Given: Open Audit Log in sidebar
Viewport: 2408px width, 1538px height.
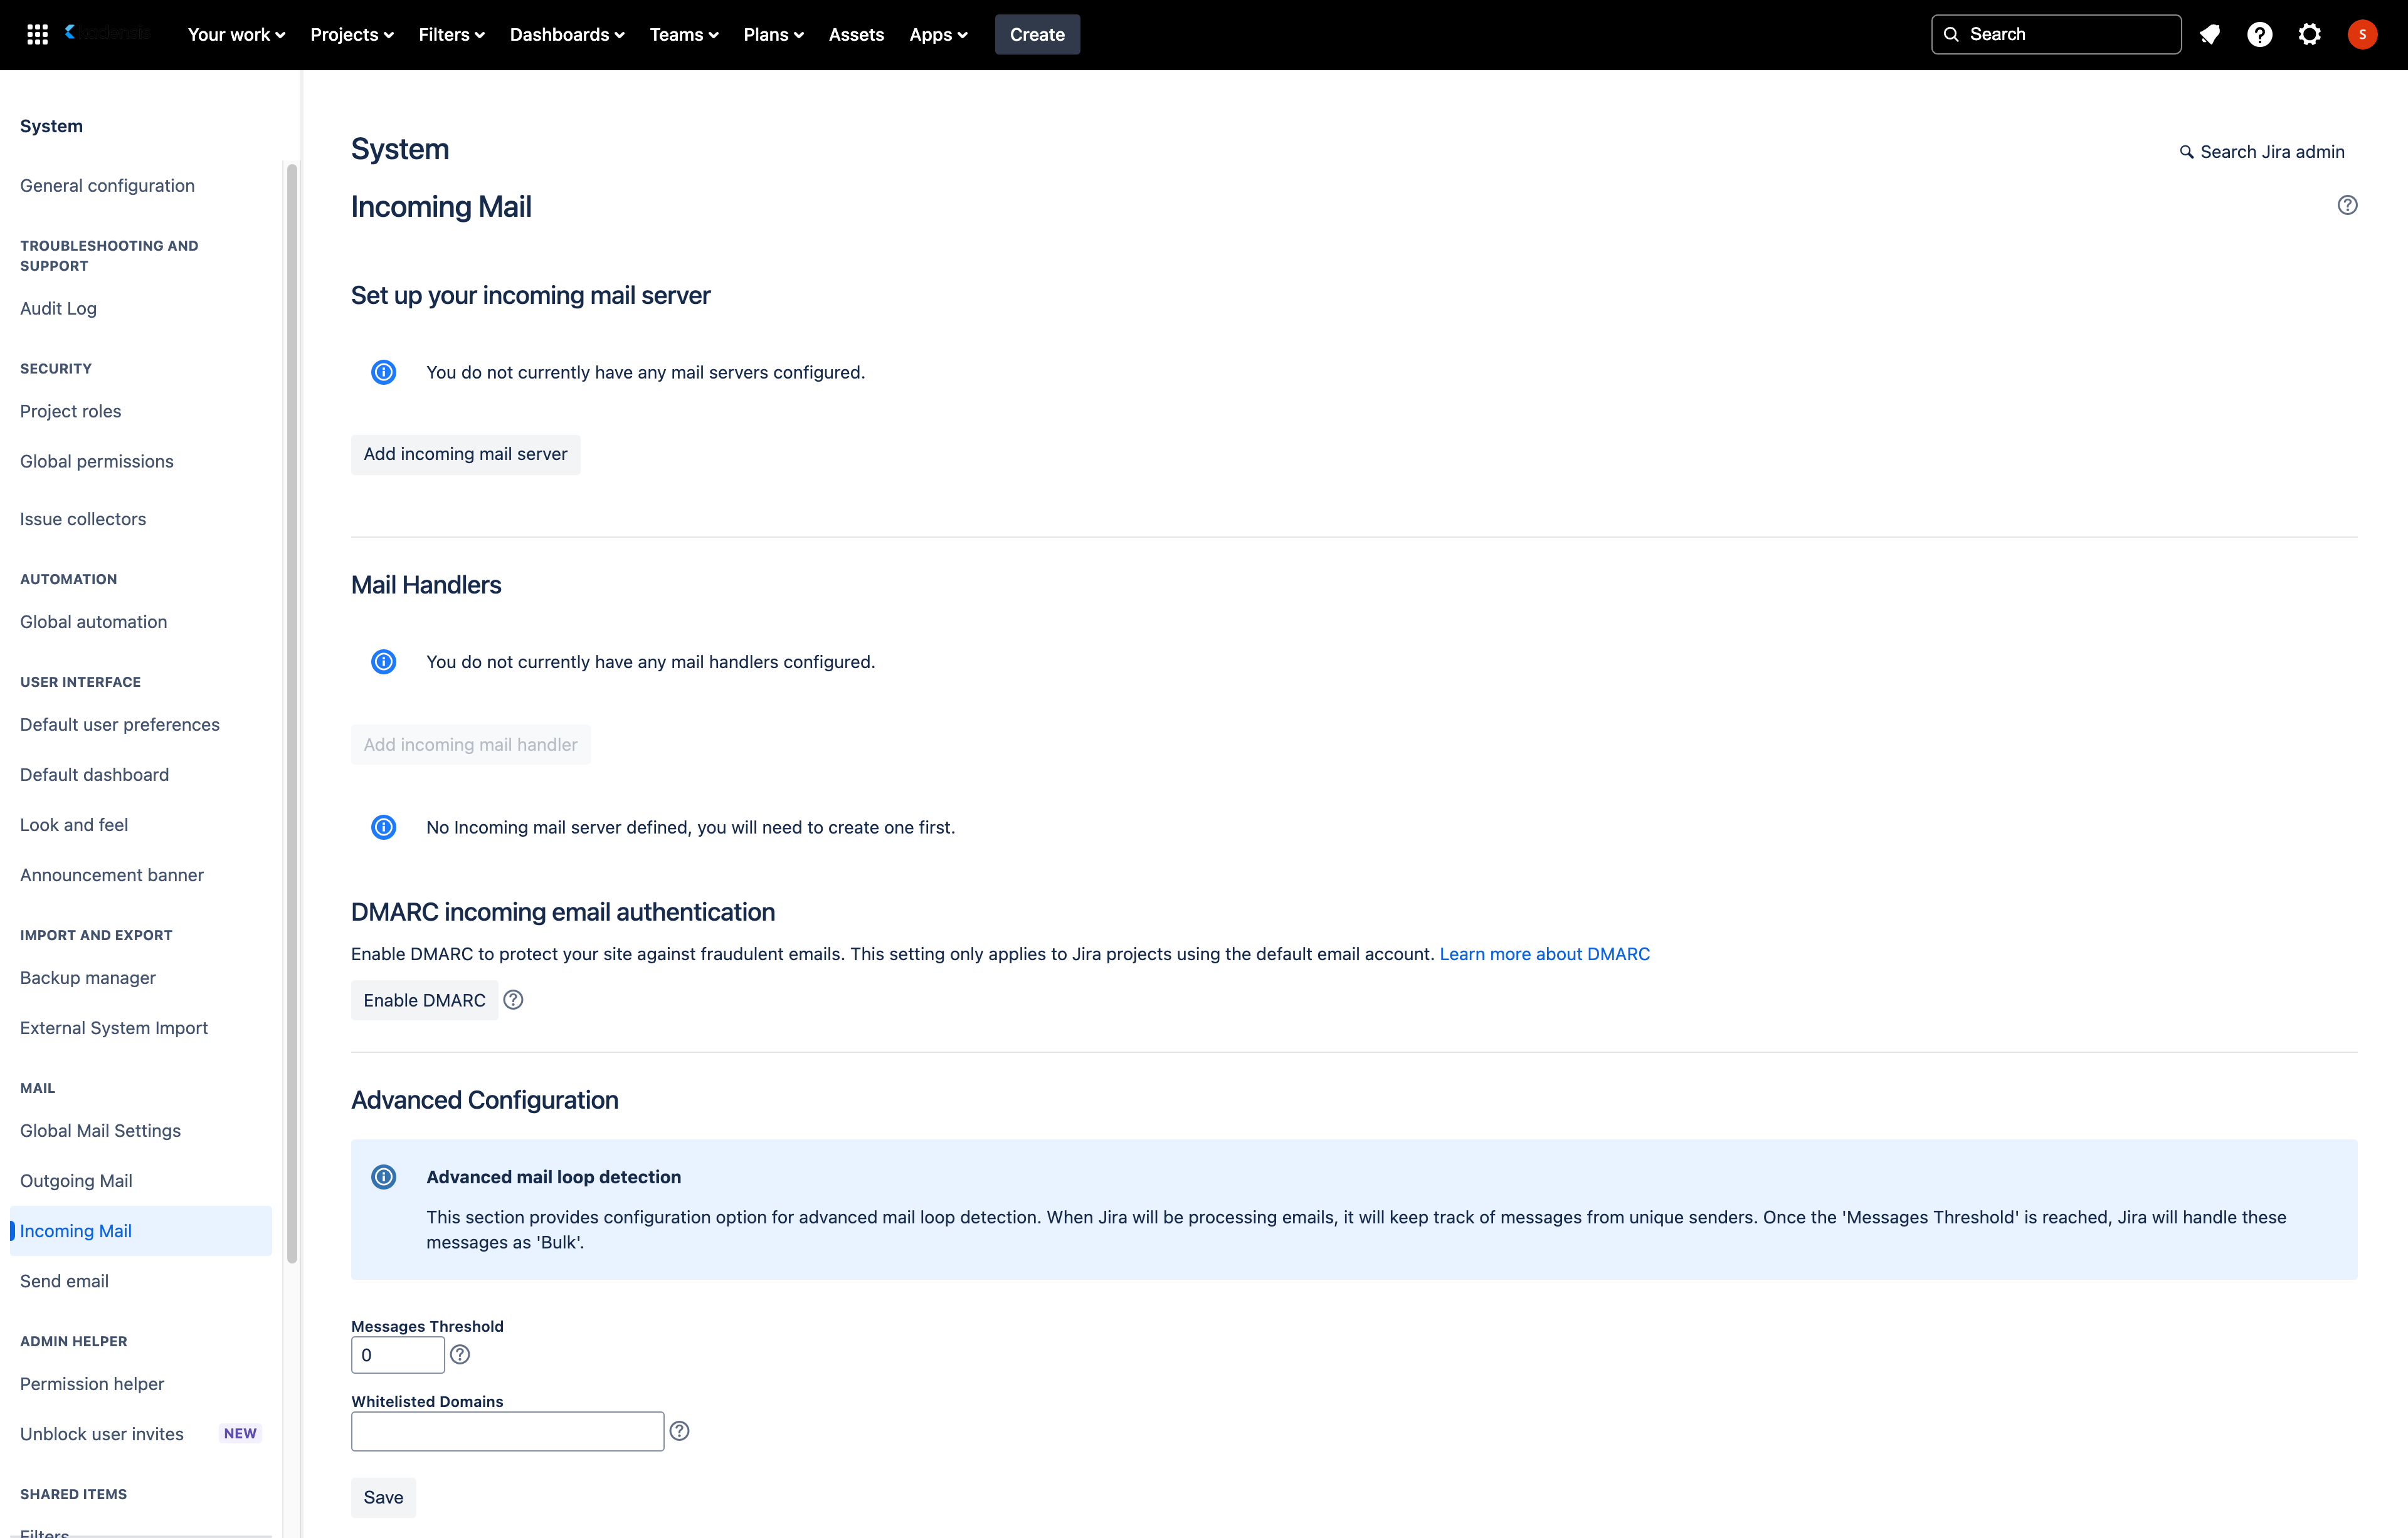Looking at the screenshot, I should [58, 309].
